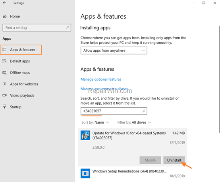Minimize the Settings window
220x182 pixels.
click(x=193, y=3)
